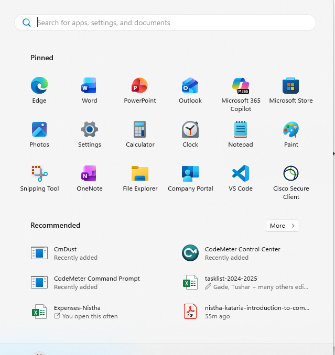The width and height of the screenshot is (335, 355).
Task: Launch Company Portal
Action: coord(190,179)
